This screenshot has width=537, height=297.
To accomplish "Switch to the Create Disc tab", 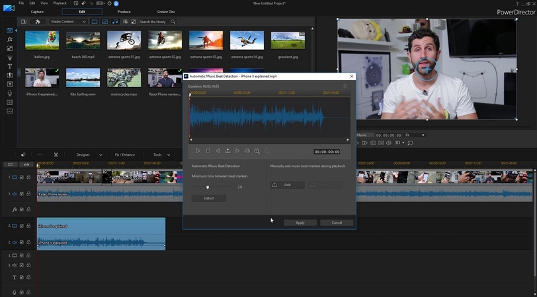I will coord(166,12).
